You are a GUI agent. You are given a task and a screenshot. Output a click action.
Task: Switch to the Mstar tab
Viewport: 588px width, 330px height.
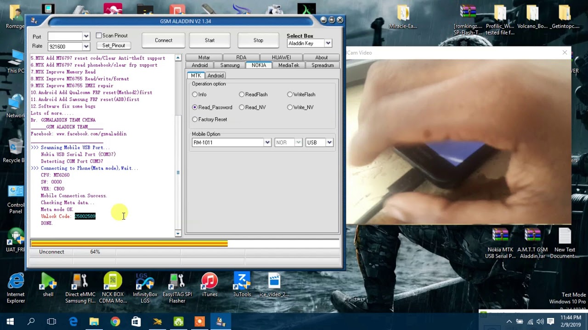(x=204, y=57)
